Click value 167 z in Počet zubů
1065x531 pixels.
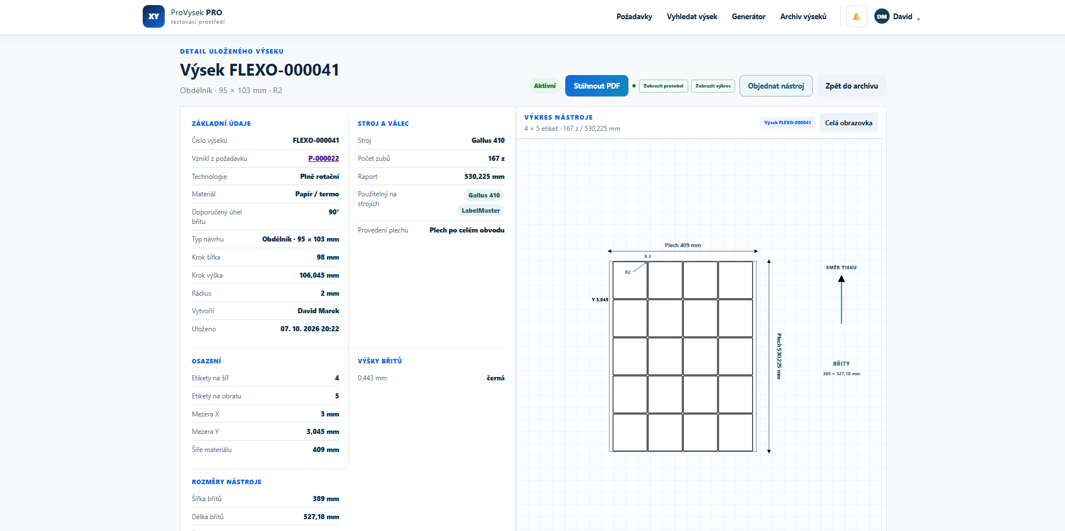click(496, 159)
